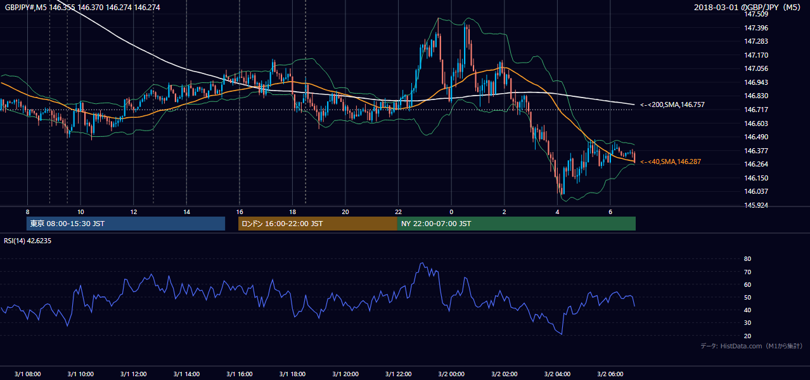Click hour tick 6 under price chart

610,212
